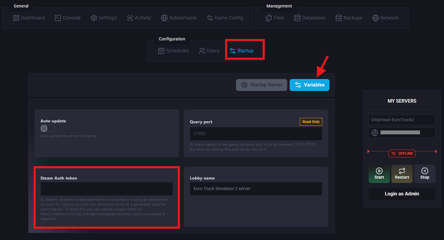Screen dimensions: 444x240
Task: Click the Startup sliders icon
Action: pos(233,51)
